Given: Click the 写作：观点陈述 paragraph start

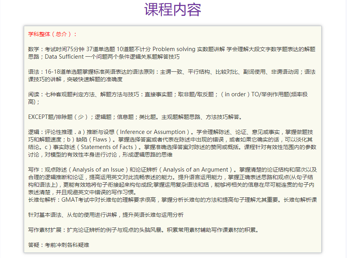Looking at the screenshot, I should click(x=173, y=170).
